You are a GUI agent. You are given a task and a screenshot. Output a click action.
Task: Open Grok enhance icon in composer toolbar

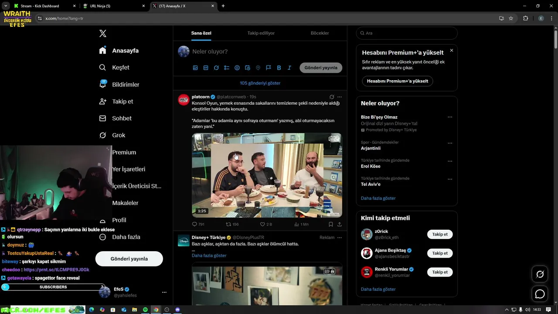click(x=216, y=68)
